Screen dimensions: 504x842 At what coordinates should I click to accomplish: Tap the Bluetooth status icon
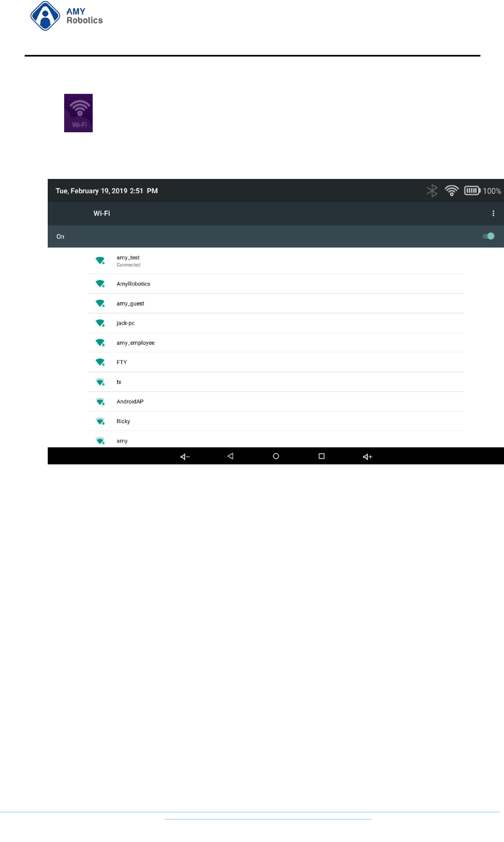pos(432,190)
